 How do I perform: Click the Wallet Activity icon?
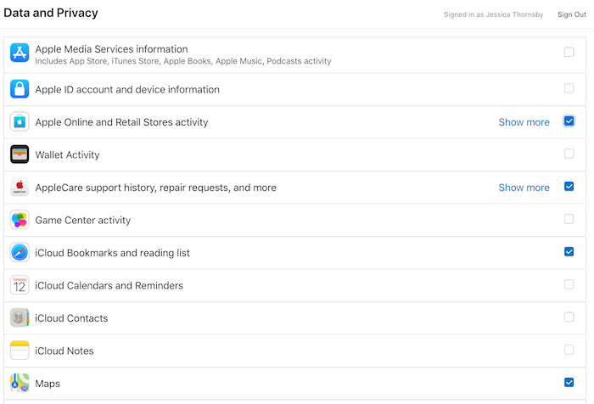pos(20,154)
